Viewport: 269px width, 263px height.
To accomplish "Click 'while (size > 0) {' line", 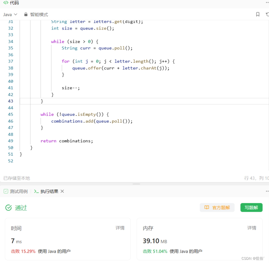I will pyautogui.click(x=75, y=42).
